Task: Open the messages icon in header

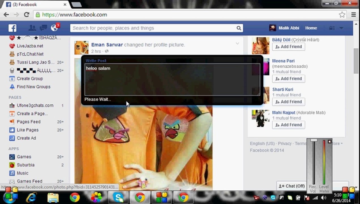Action: 43,28
